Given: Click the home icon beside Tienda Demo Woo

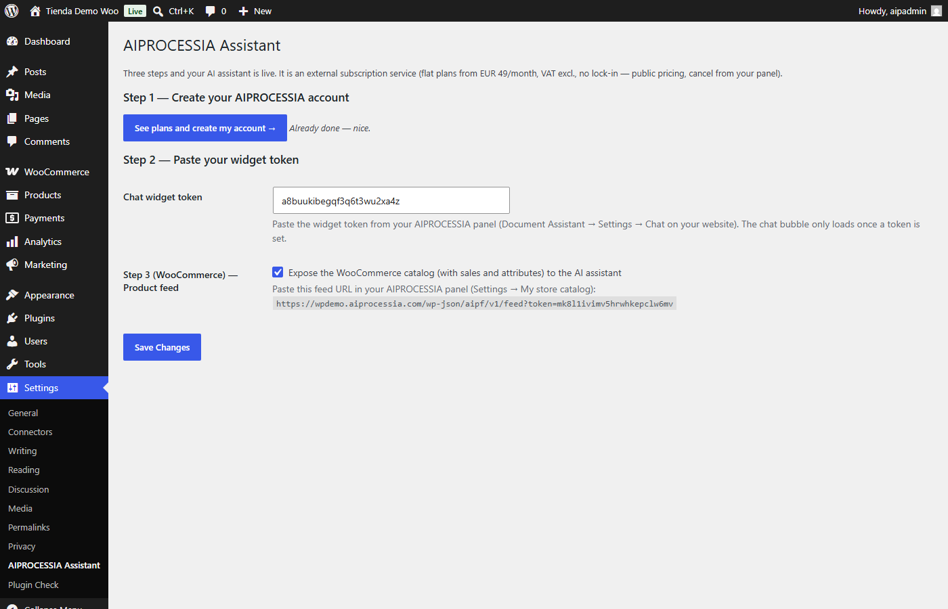Looking at the screenshot, I should pyautogui.click(x=35, y=11).
